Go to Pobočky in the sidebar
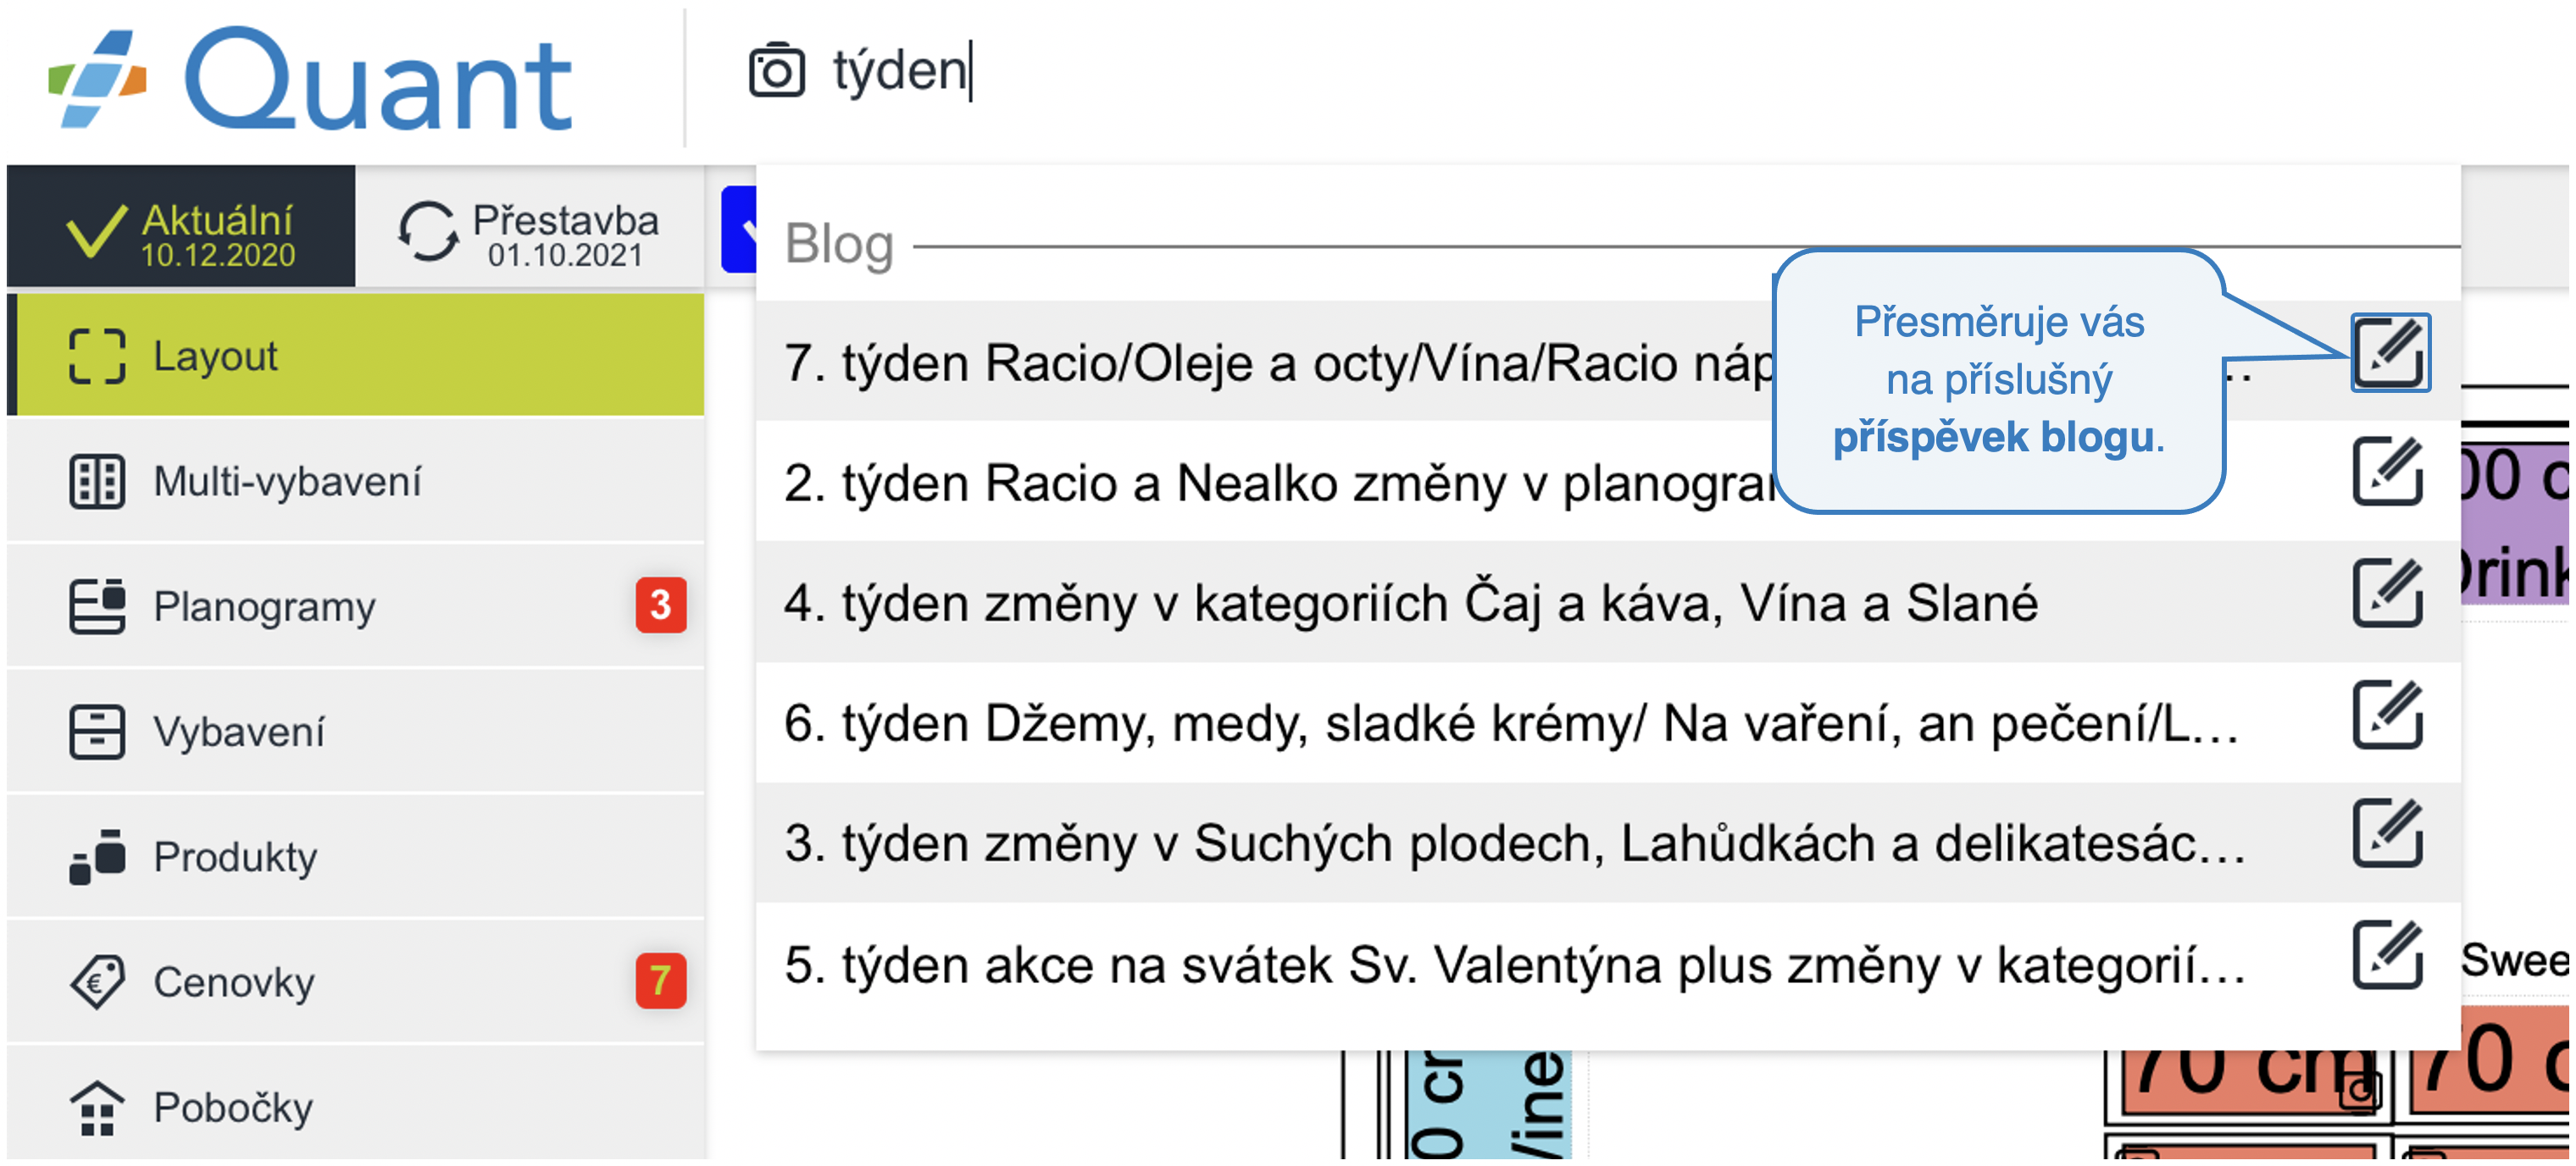 click(356, 1107)
